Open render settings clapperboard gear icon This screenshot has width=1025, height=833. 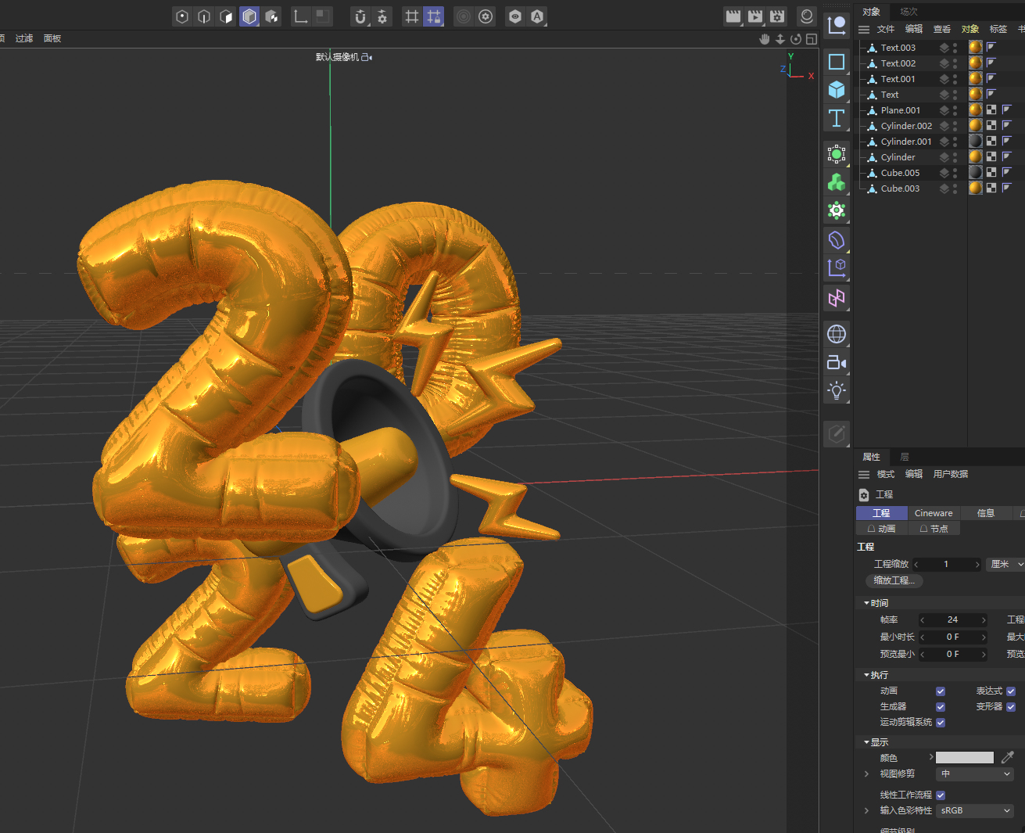coord(777,16)
